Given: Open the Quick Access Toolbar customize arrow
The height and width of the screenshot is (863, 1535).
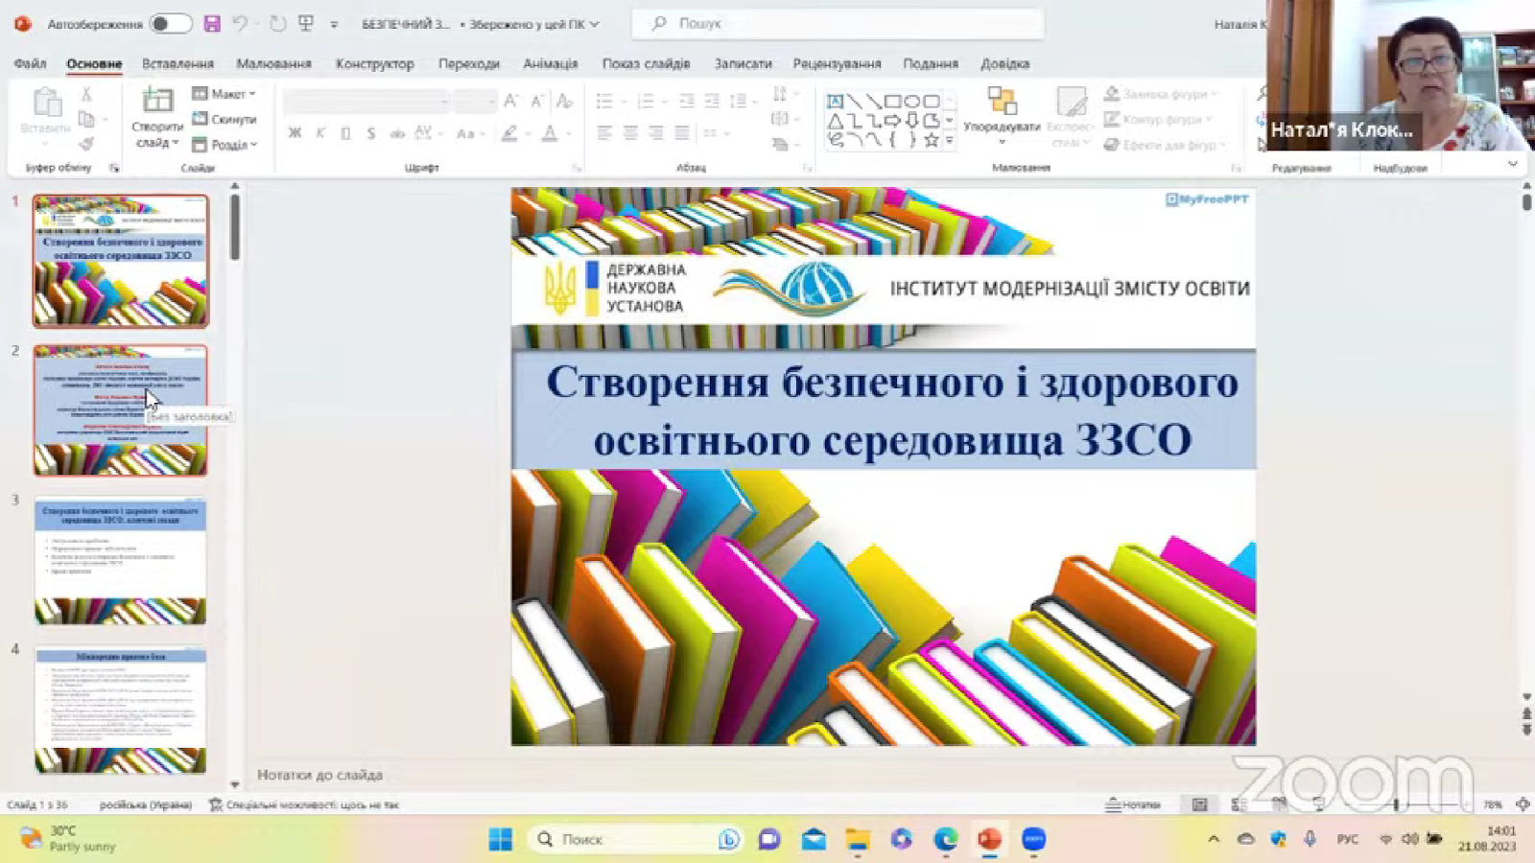Looking at the screenshot, I should [x=334, y=24].
